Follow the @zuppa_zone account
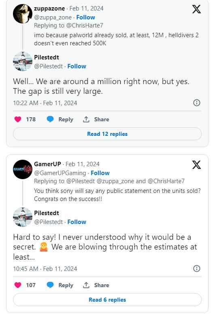Screen dimensions: 217x315 (x=85, y=17)
